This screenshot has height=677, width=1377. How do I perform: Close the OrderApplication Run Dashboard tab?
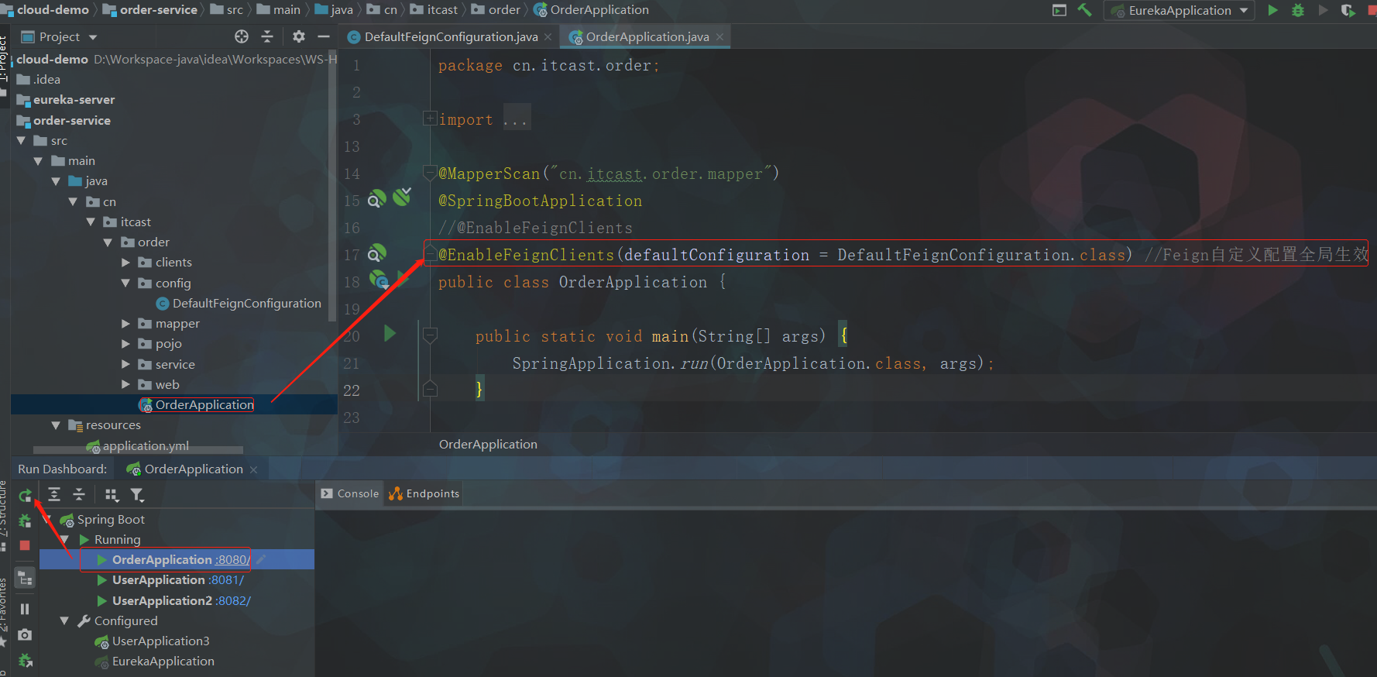253,469
